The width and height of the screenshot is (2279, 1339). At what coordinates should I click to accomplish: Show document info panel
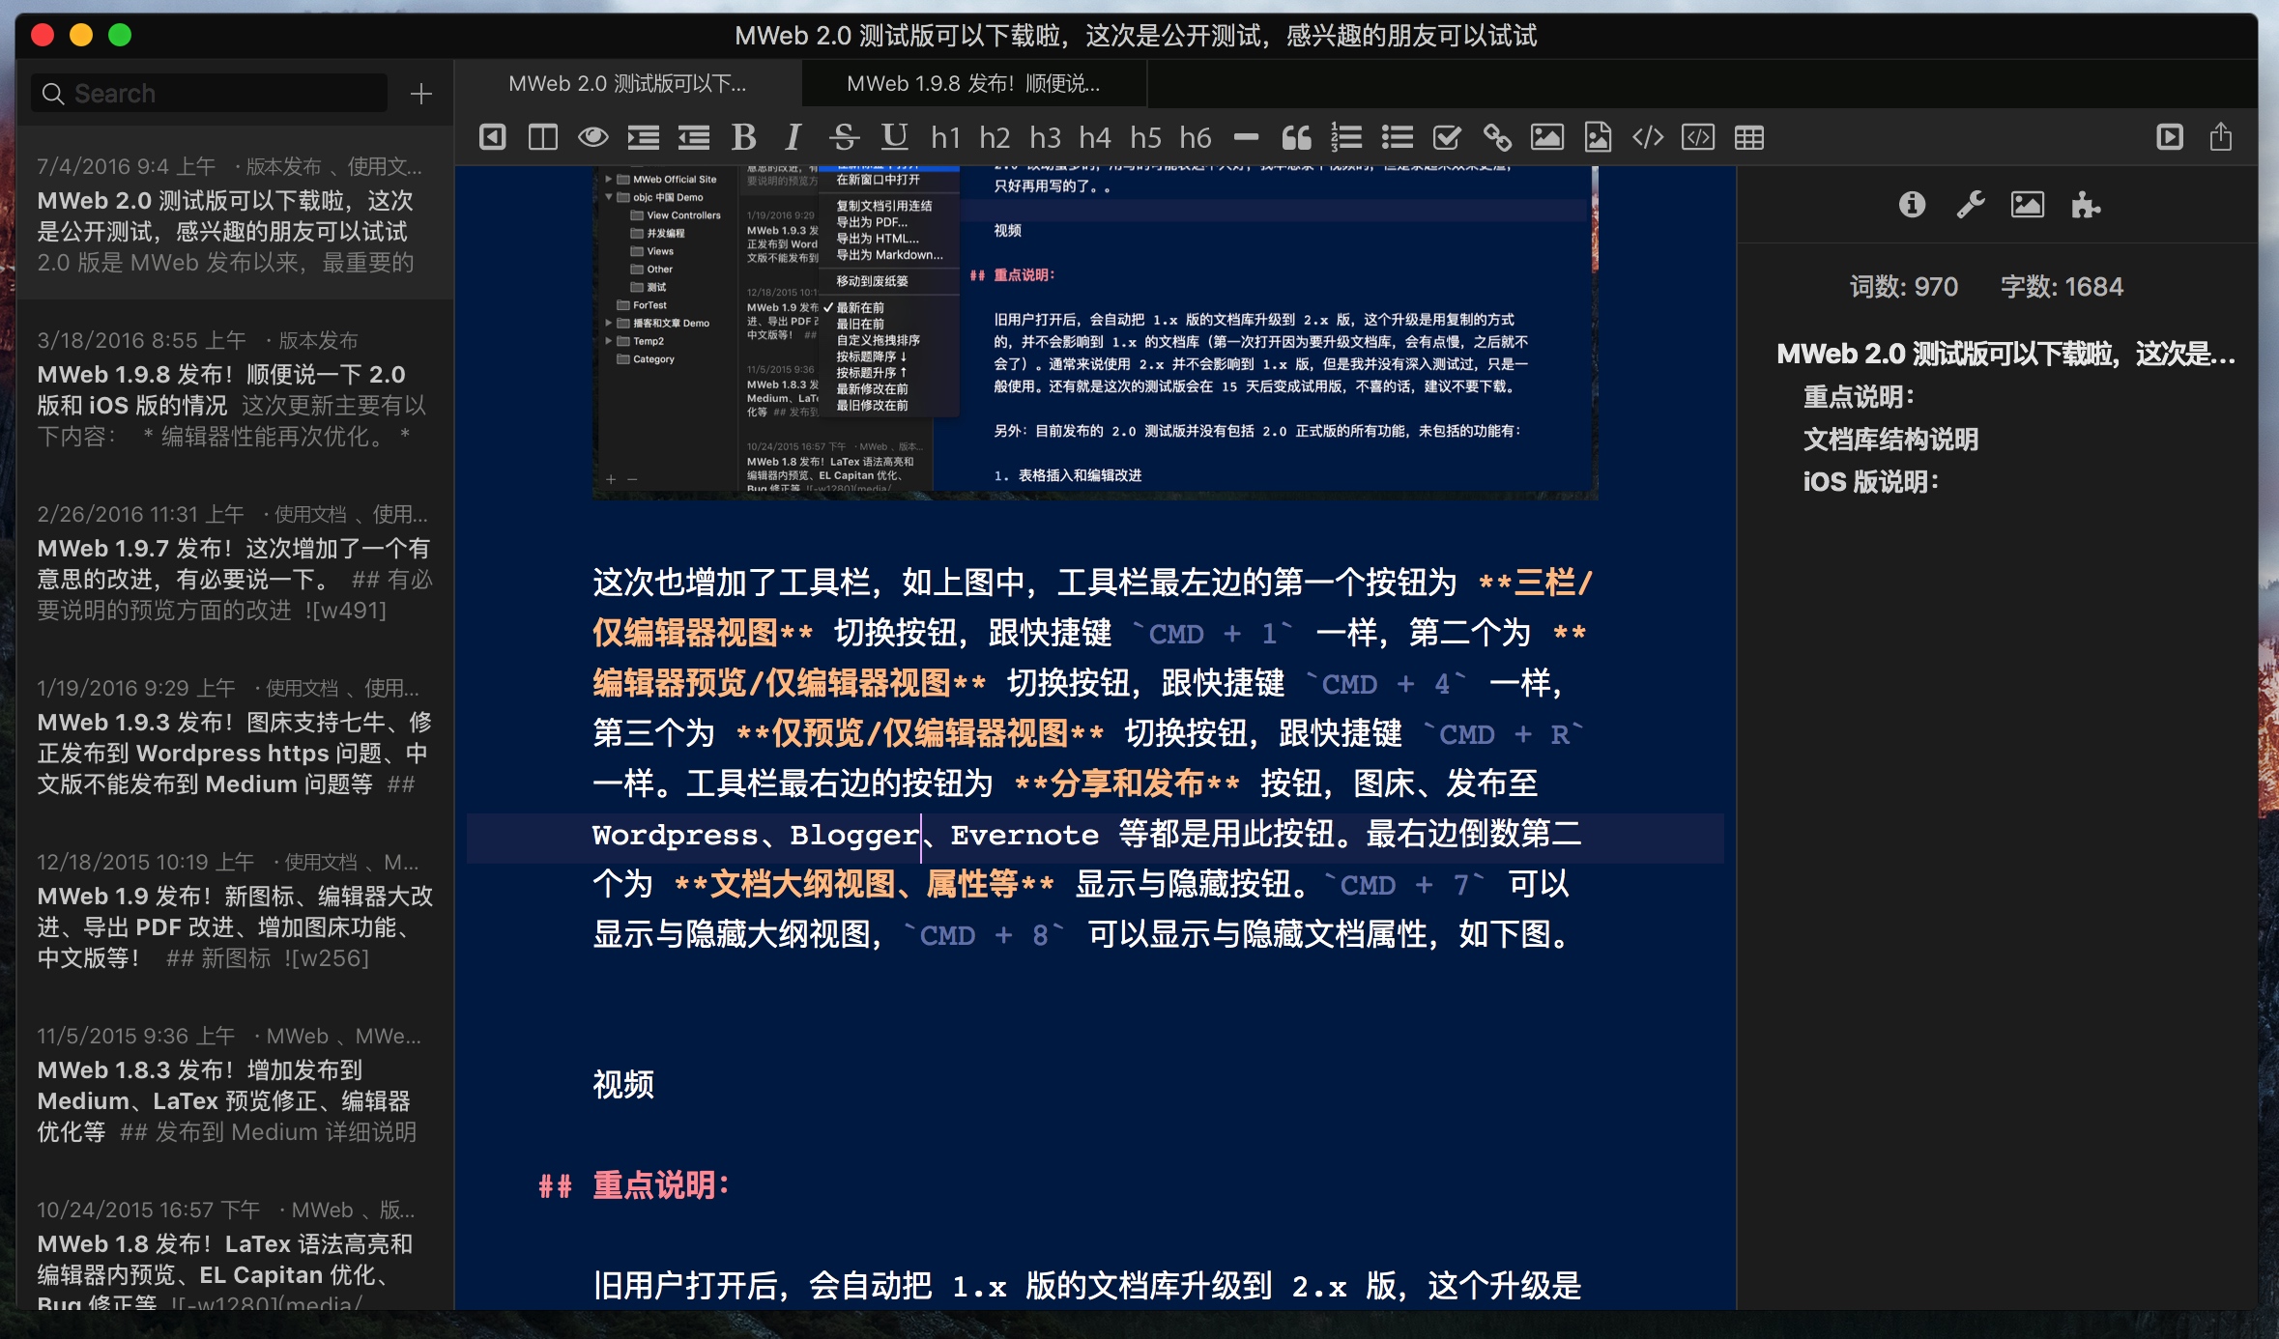tap(1912, 205)
